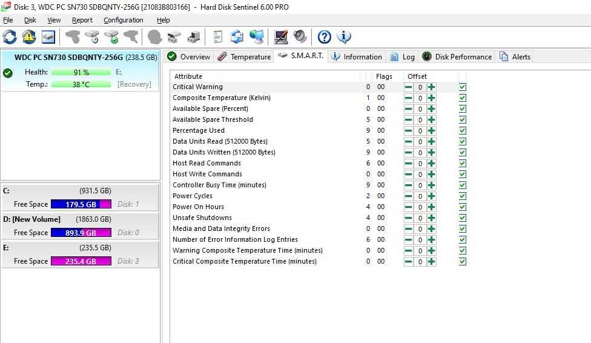
Task: Open the Alerts tab
Action: click(x=515, y=57)
